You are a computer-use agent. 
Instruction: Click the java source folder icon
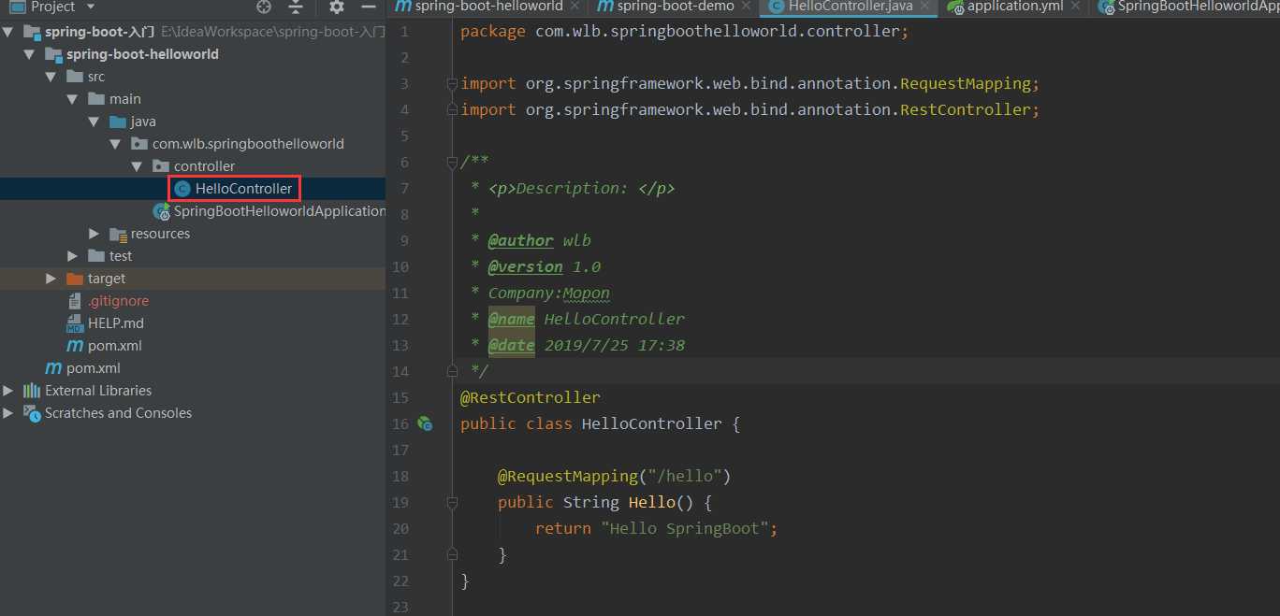(x=118, y=122)
